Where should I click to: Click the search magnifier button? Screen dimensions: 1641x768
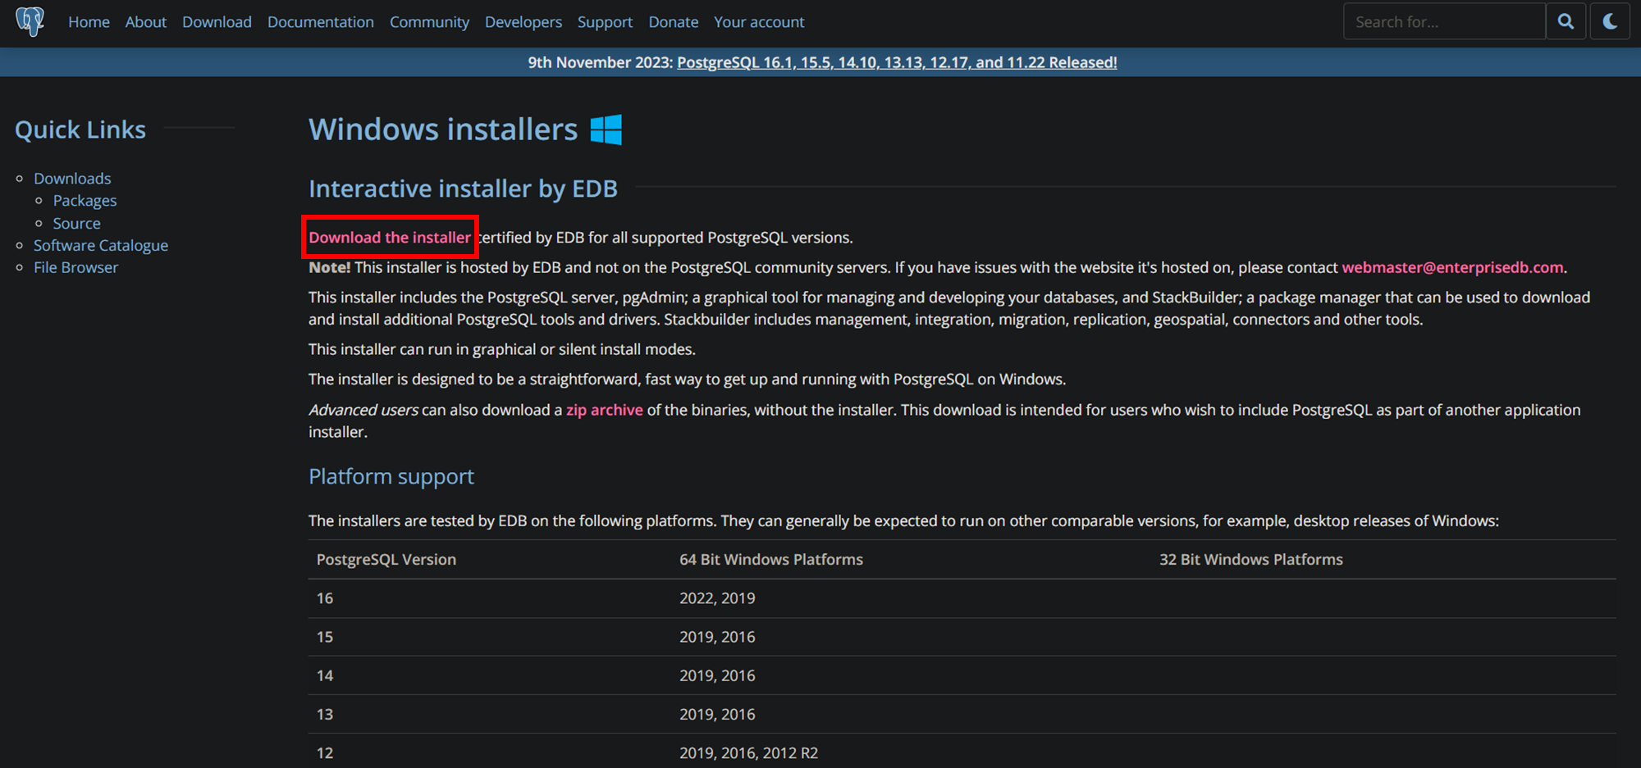[1566, 21]
